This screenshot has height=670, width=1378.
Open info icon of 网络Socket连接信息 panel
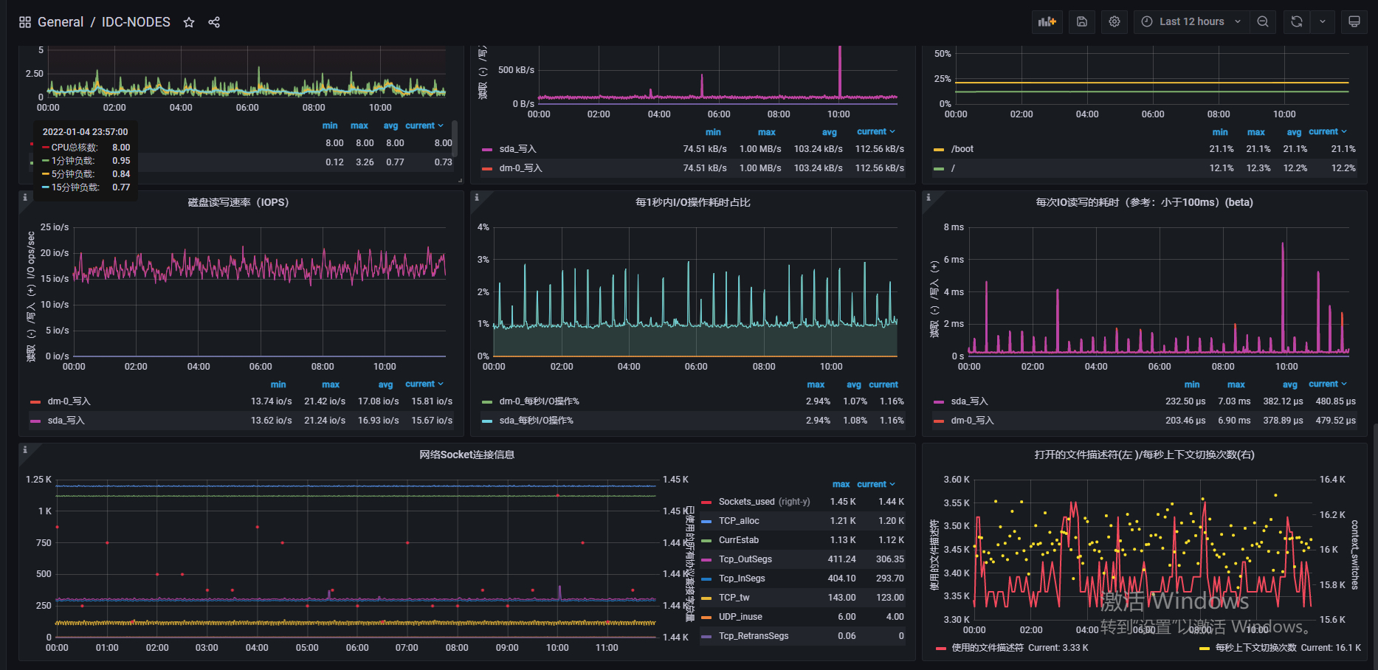tap(25, 449)
